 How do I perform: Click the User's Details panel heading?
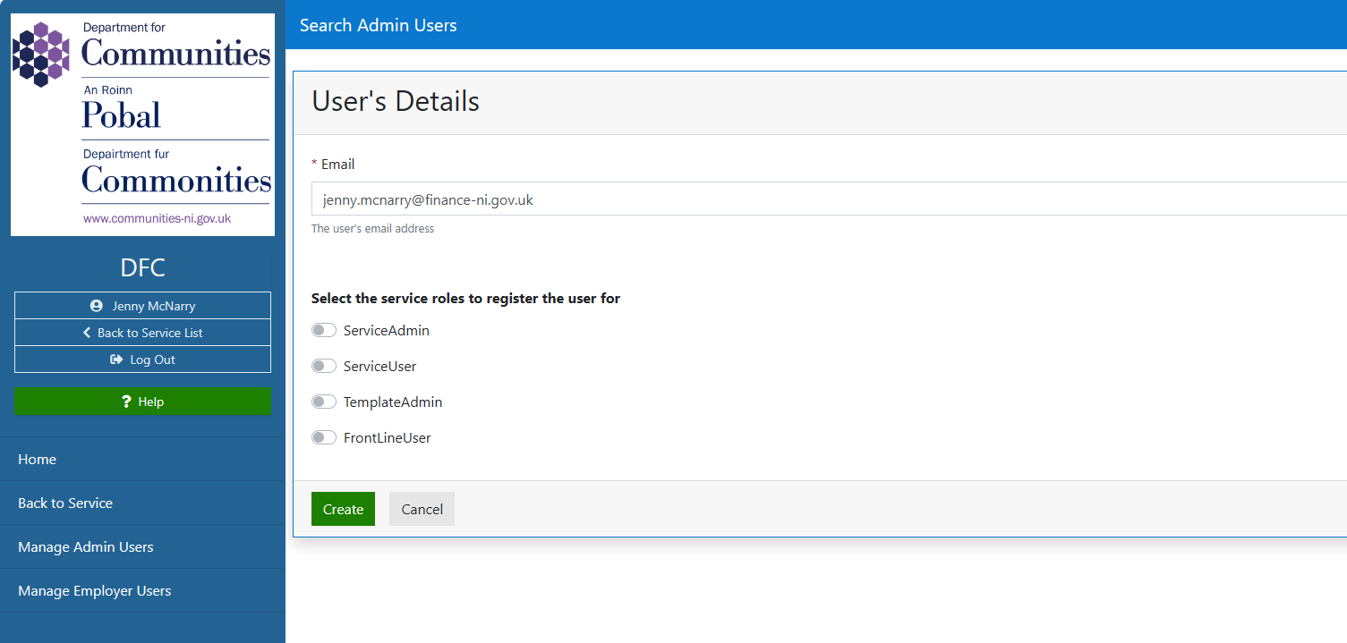point(396,102)
